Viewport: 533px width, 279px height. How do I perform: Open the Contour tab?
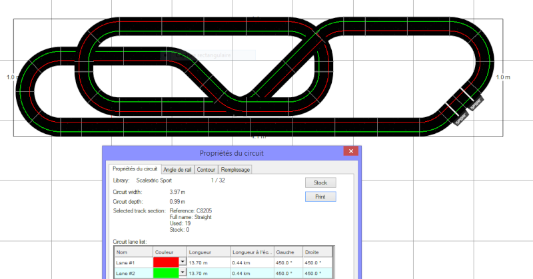tap(206, 170)
